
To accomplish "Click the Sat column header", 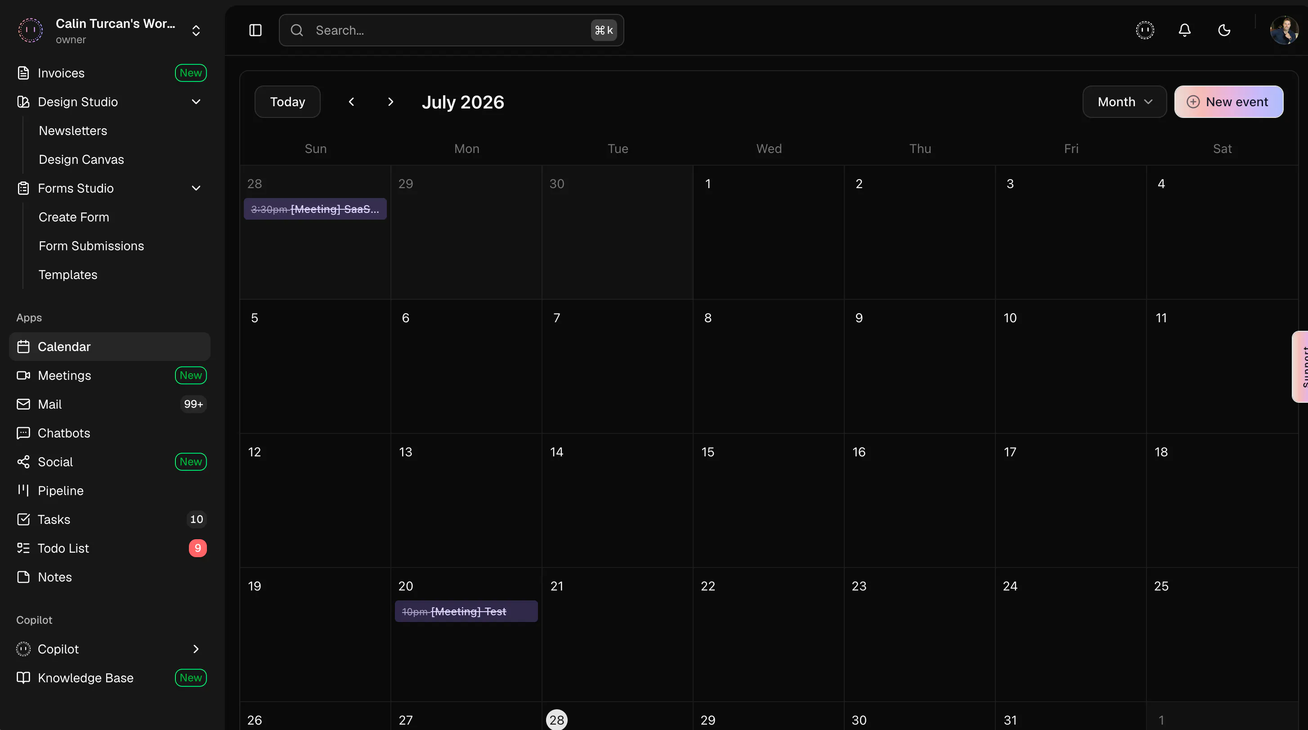I will [1222, 149].
